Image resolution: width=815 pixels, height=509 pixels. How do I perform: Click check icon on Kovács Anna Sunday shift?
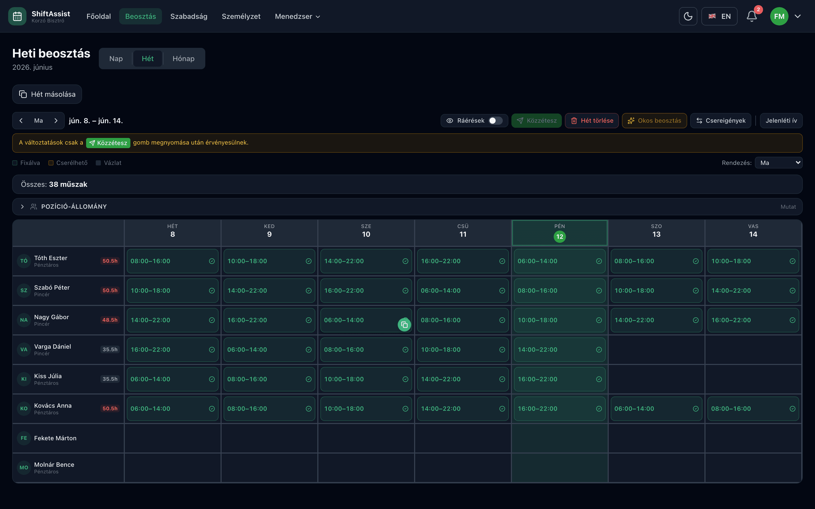(x=792, y=409)
